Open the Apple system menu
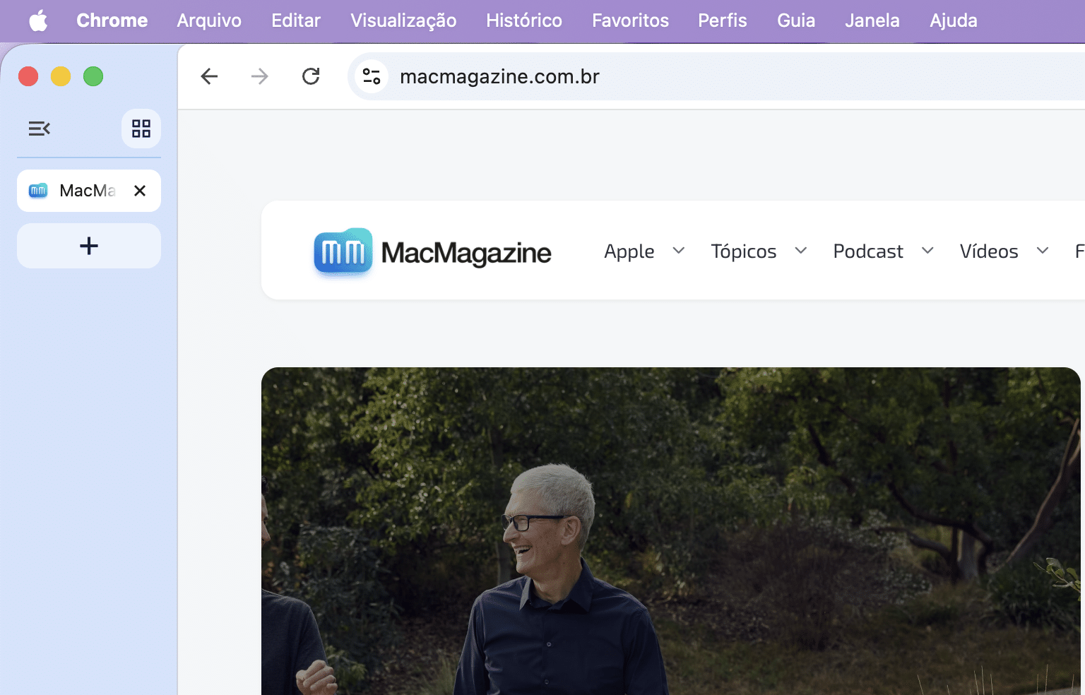Image resolution: width=1085 pixels, height=695 pixels. tap(38, 20)
